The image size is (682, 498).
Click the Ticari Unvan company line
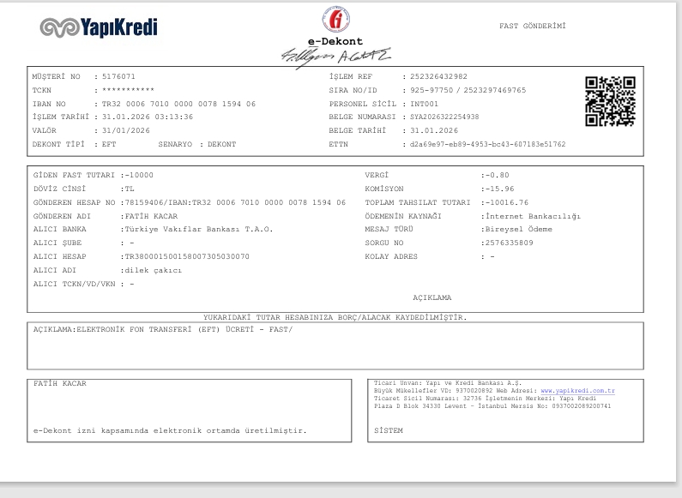tap(448, 383)
